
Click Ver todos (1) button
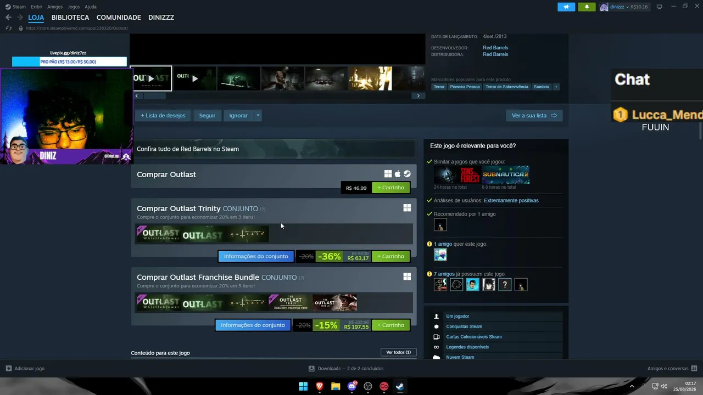click(398, 352)
